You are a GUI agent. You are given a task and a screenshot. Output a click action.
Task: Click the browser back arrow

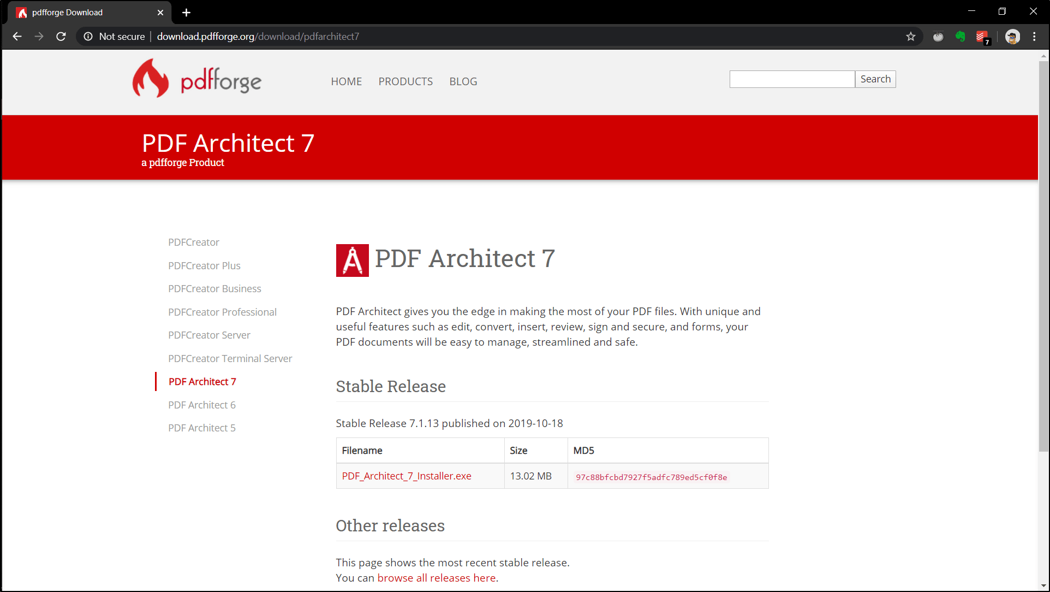coord(17,37)
